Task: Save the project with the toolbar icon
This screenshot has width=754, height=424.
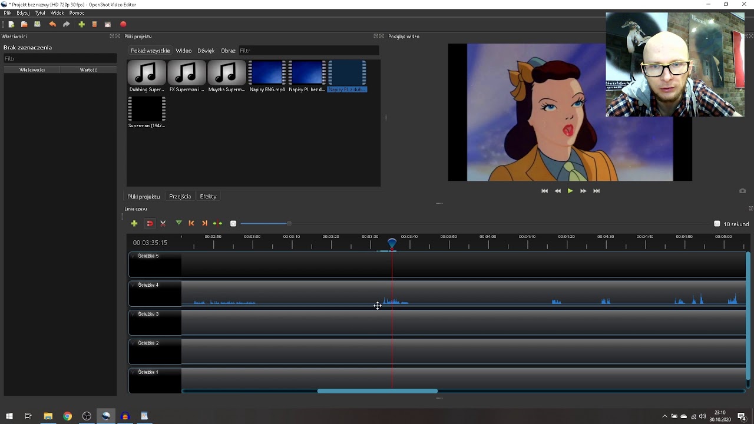Action: pyautogui.click(x=37, y=24)
